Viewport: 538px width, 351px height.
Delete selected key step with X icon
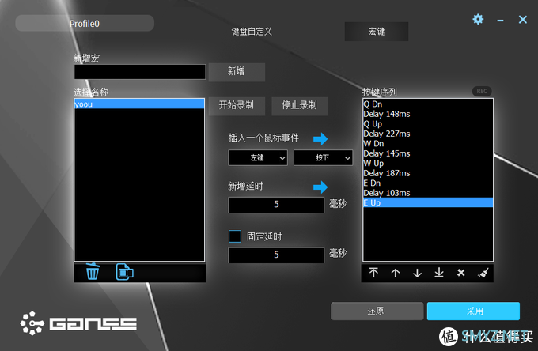point(461,273)
